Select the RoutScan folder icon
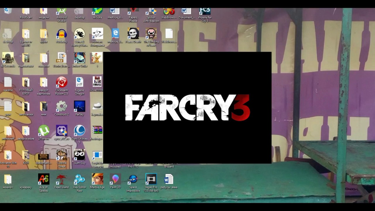Image resolution: width=375 pixels, height=211 pixels. [26, 13]
